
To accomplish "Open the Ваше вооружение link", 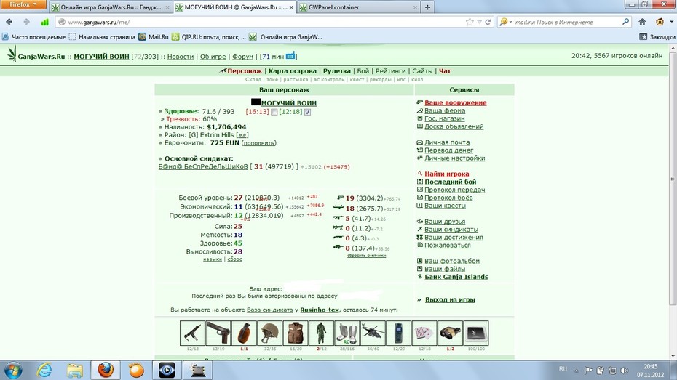I will [x=455, y=102].
